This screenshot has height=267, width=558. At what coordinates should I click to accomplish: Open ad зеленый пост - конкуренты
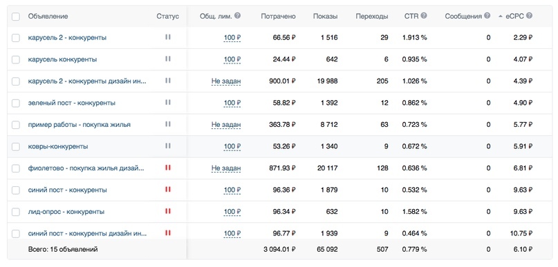point(72,103)
